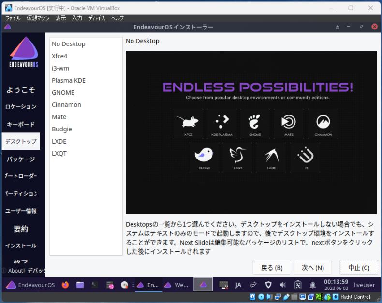The height and width of the screenshot is (303, 382).
Task: Click the 次へ (N) next button
Action: pyautogui.click(x=312, y=268)
